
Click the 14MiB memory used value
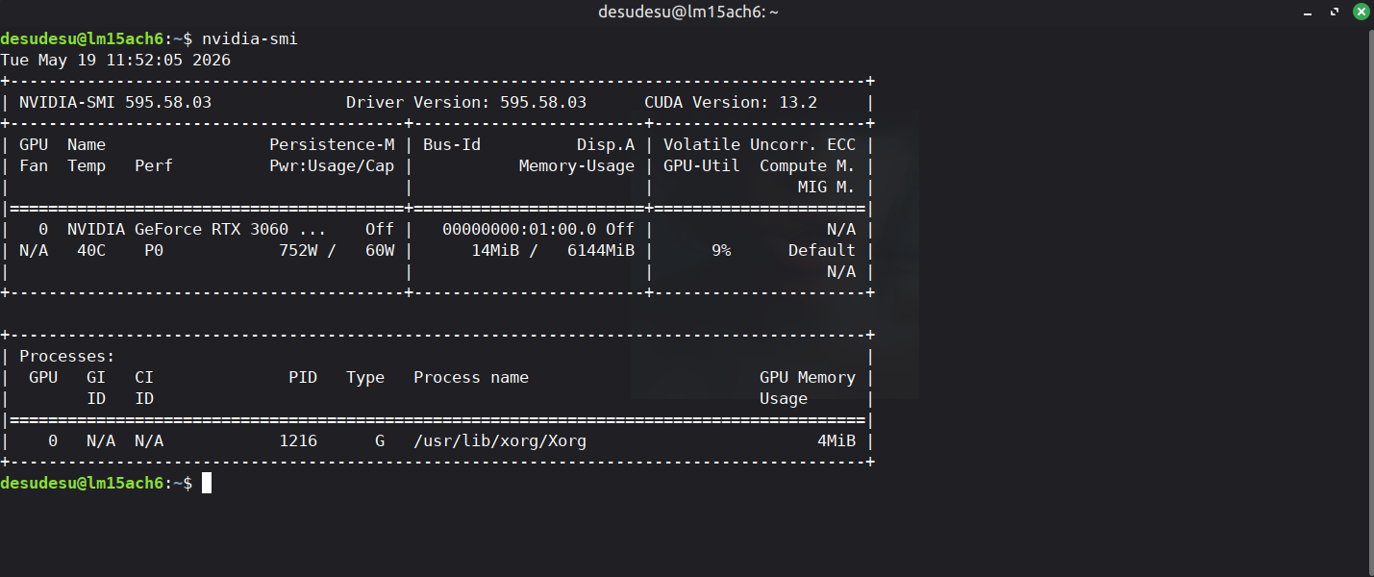tap(495, 250)
